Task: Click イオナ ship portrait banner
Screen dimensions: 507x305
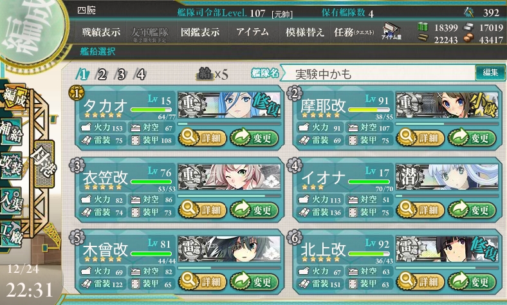Action: (x=447, y=177)
